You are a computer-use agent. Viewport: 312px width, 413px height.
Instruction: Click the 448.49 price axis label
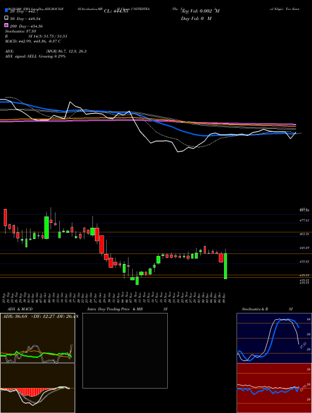(305, 248)
